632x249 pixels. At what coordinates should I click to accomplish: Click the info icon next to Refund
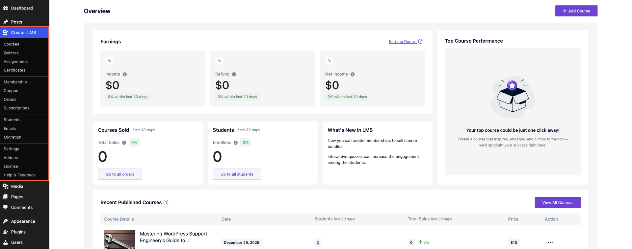click(x=234, y=74)
